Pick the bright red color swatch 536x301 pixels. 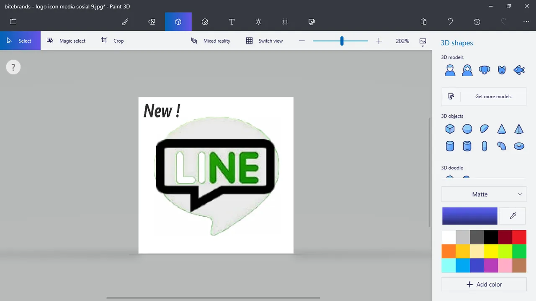(519, 237)
